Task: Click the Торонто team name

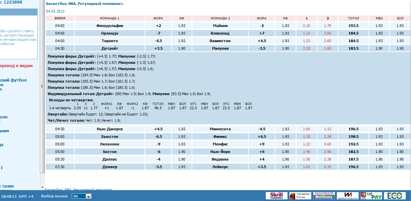Action: (110, 41)
